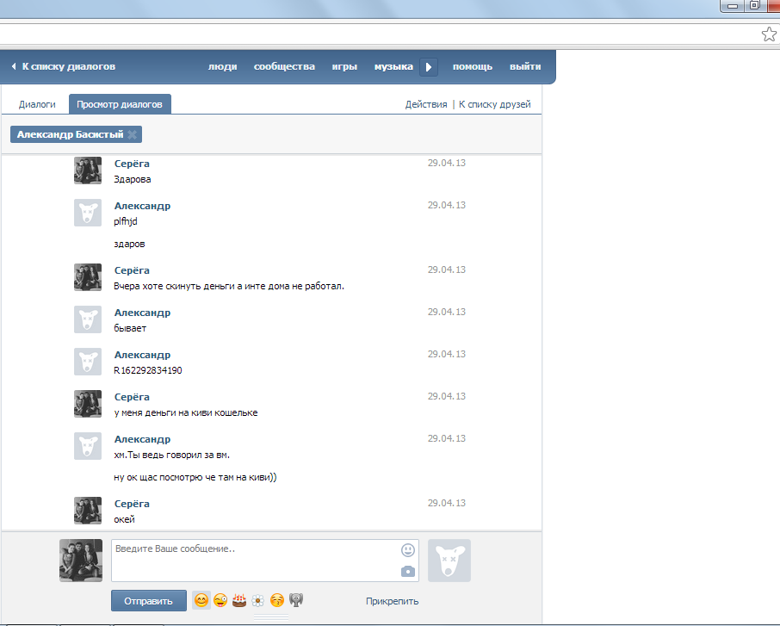Go back with К списку диалогов
This screenshot has width=780, height=626.
pos(64,66)
